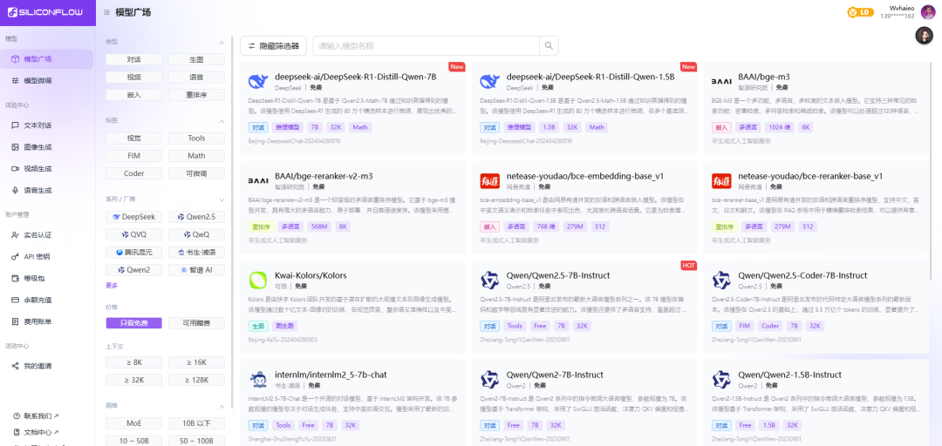942x446 pixels.
Task: Toggle the sidebar collapse hamburger icon
Action: (106, 12)
